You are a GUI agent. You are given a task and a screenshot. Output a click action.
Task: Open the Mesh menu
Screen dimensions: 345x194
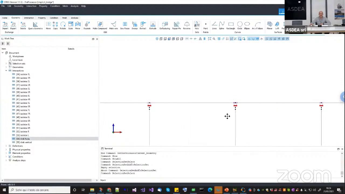coord(65,6)
